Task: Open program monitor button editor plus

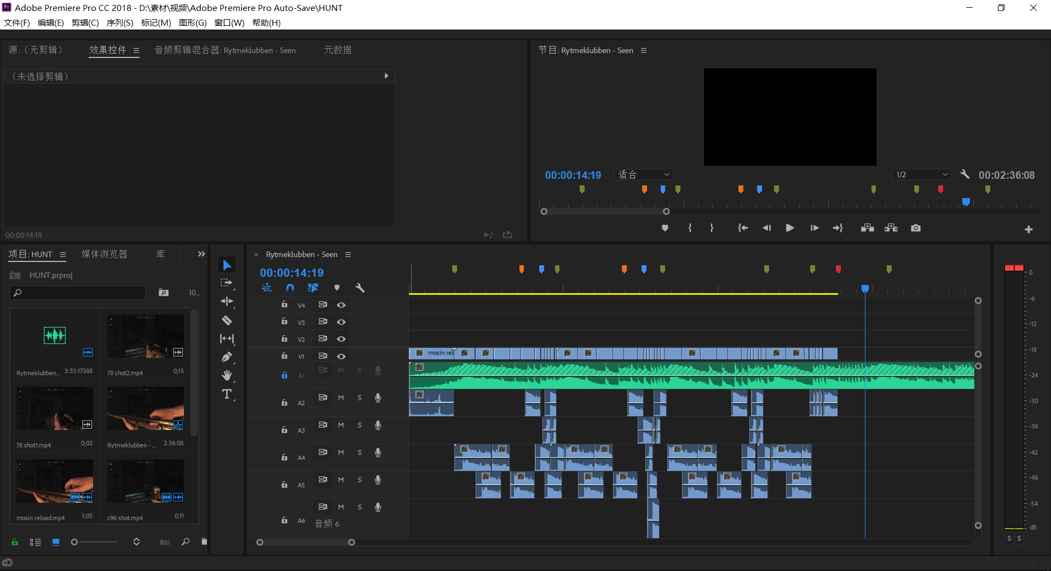Action: point(1029,229)
